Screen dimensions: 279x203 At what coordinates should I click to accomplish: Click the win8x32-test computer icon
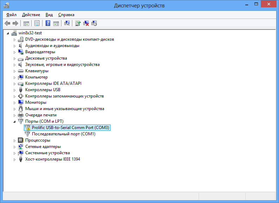coord(14,33)
